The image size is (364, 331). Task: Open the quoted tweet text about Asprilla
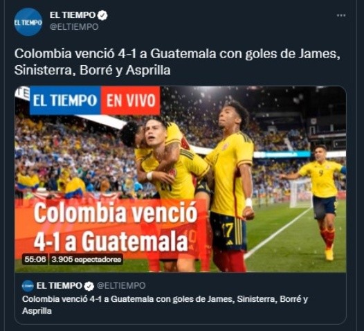165,305
